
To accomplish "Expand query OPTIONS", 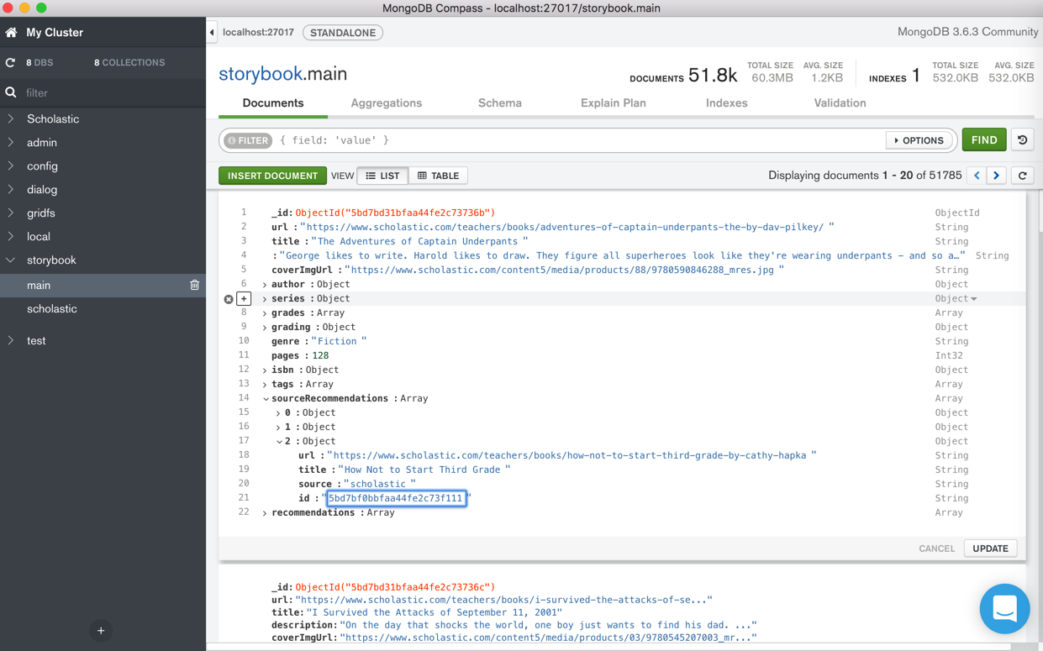I will click(x=919, y=140).
